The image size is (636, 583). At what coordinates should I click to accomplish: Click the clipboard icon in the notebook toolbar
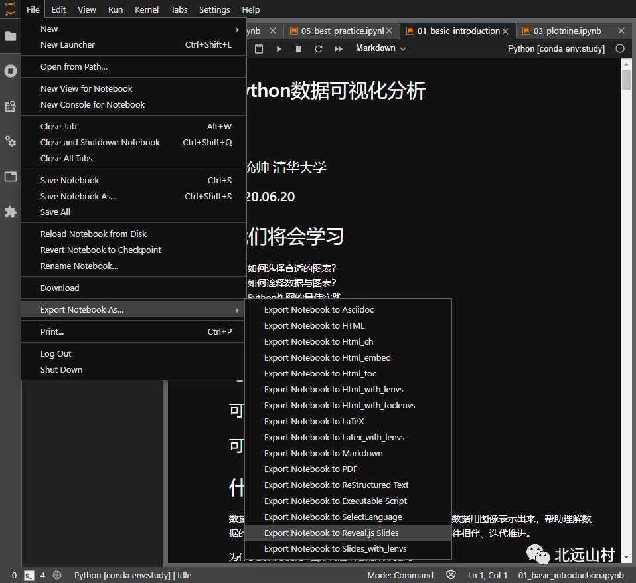pos(259,48)
